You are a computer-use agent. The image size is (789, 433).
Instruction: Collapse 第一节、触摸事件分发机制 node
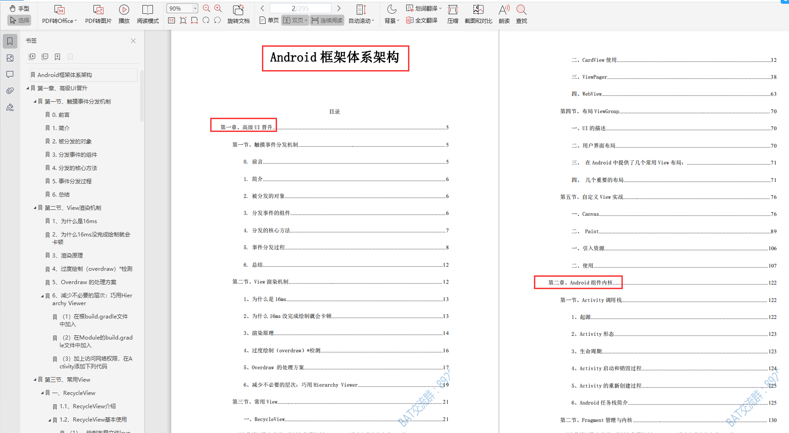tap(35, 101)
